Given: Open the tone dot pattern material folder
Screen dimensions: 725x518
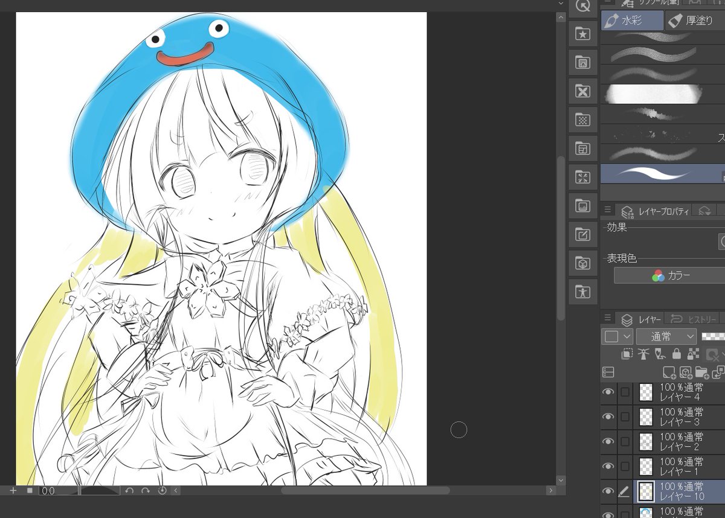Looking at the screenshot, I should click(583, 120).
